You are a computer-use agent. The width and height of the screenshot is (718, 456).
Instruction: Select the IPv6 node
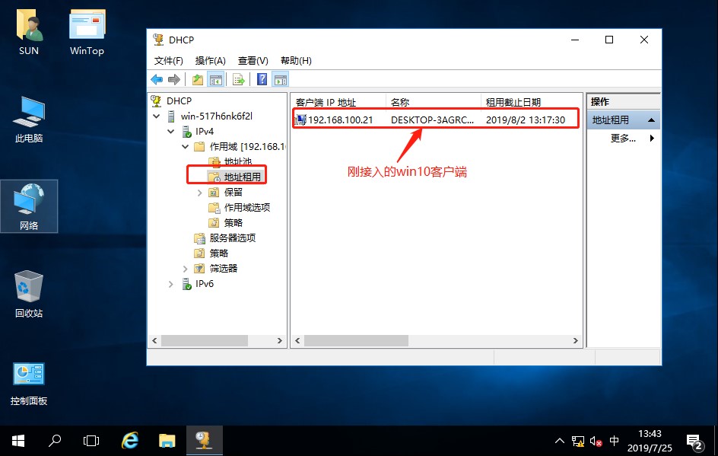point(205,284)
